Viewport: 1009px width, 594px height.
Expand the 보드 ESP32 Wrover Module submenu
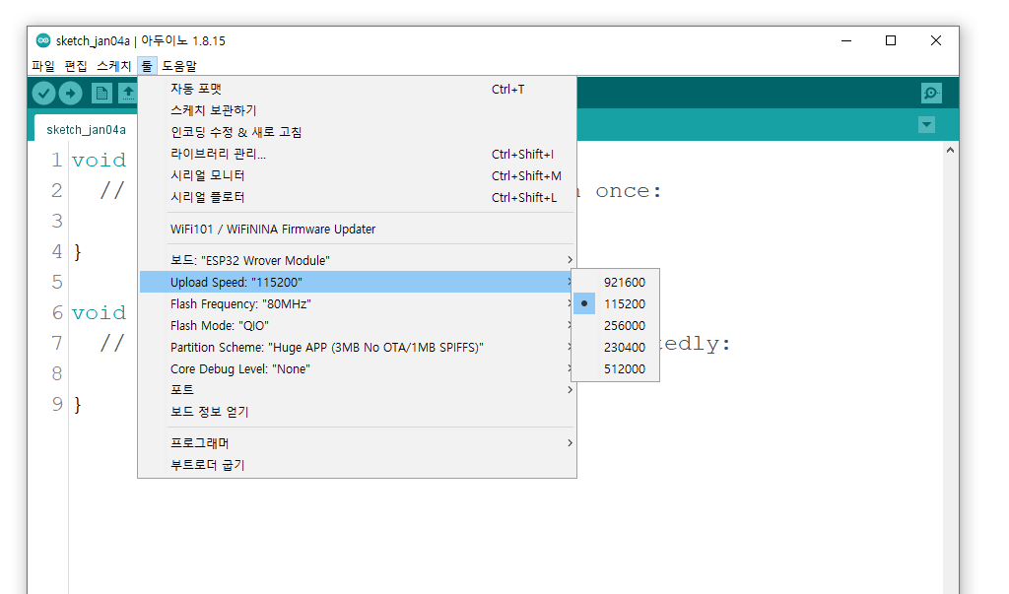click(x=357, y=260)
